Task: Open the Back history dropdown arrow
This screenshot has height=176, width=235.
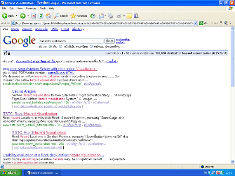Action: coord(16,16)
